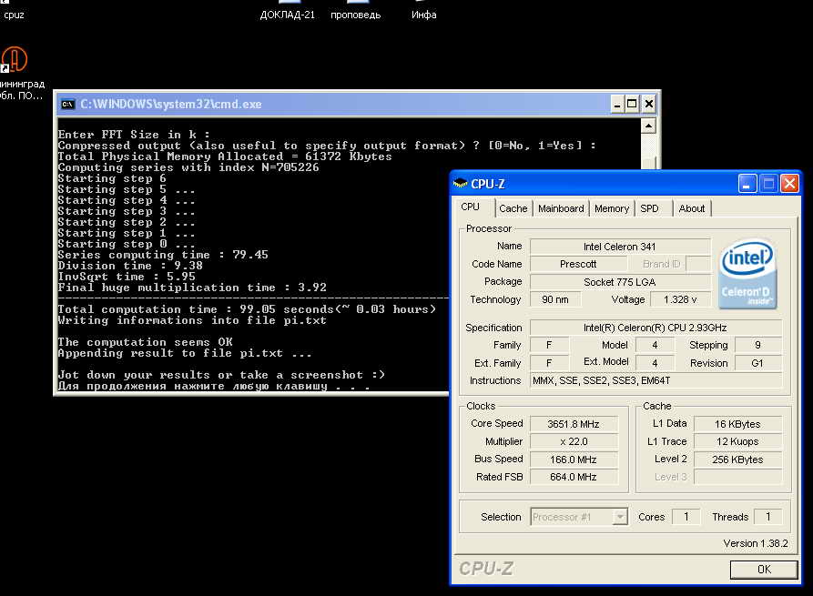This screenshot has height=596, width=813.
Task: Click the Level 2 value 256 KBytes
Action: point(737,460)
